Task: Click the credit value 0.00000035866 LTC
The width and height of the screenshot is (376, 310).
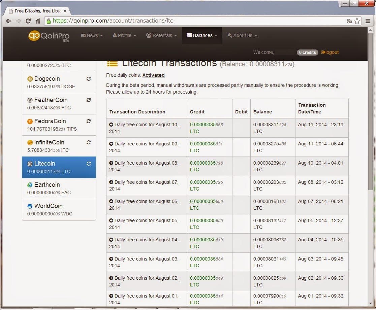Action: click(206, 128)
